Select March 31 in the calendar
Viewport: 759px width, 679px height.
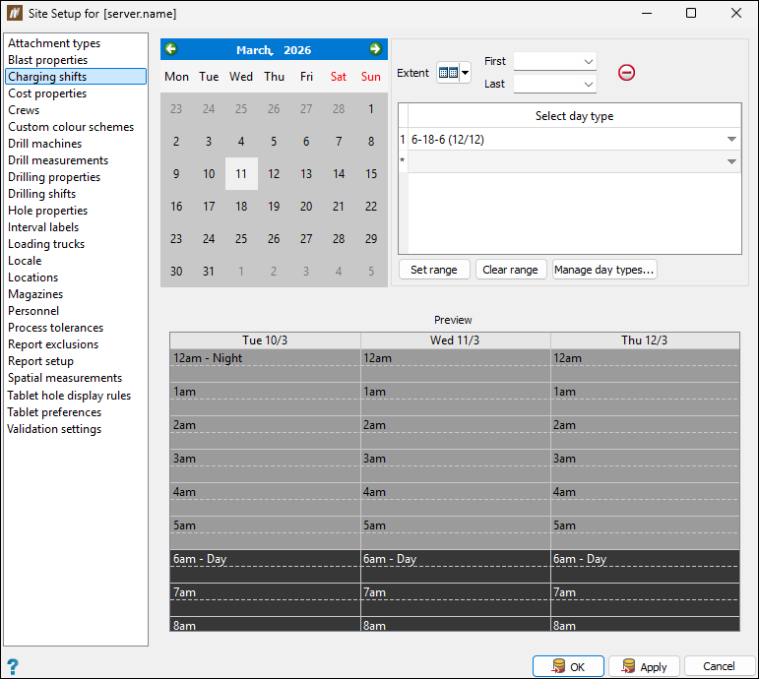[x=209, y=271]
